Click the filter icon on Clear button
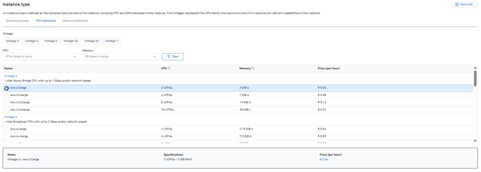481x172 pixels. (x=168, y=57)
